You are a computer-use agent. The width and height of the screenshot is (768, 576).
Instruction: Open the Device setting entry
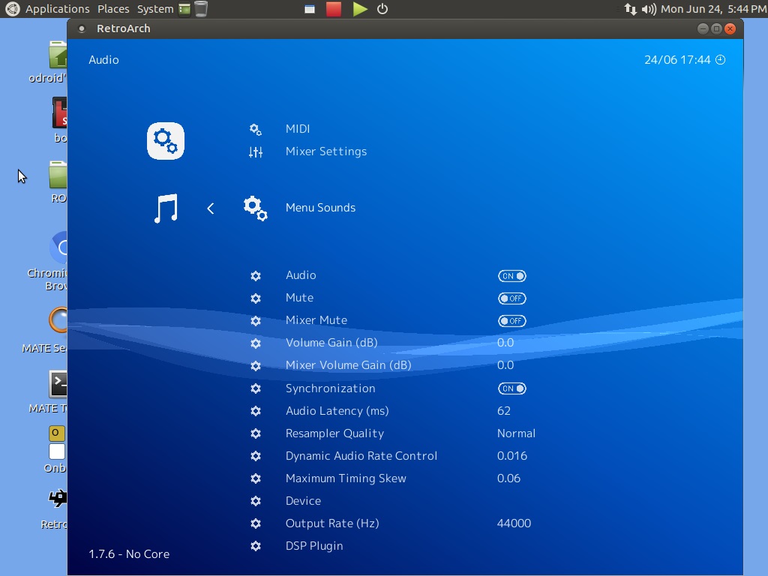(x=303, y=501)
